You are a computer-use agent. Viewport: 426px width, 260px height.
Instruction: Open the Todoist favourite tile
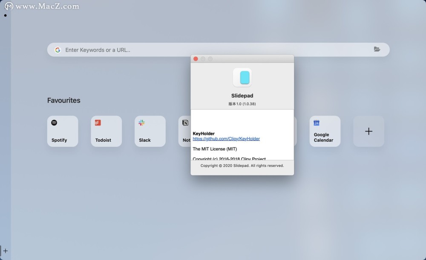pos(106,131)
